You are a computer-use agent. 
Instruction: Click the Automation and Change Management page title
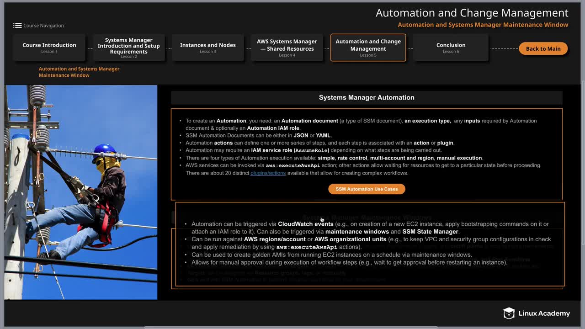(472, 13)
